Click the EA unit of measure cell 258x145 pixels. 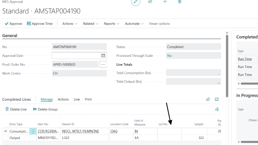pyautogui.click(x=137, y=138)
